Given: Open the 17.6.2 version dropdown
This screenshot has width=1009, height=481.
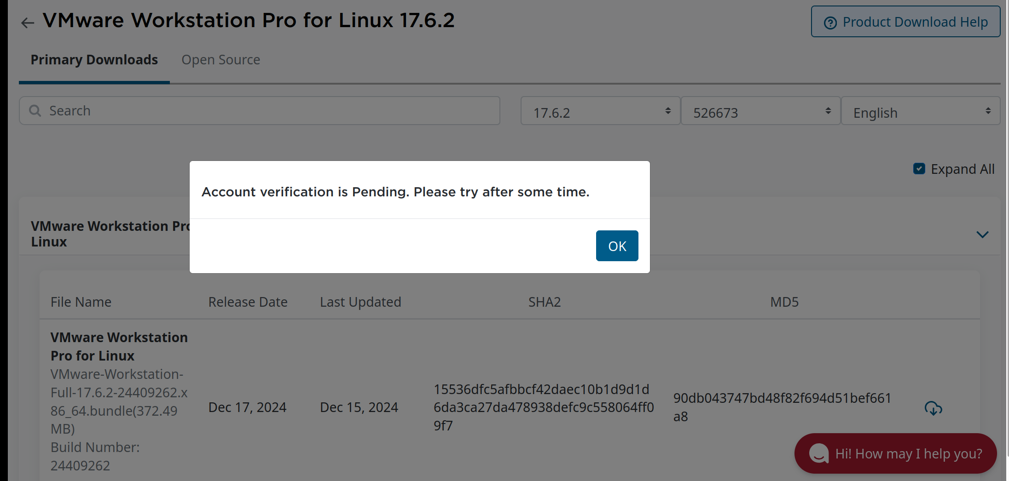Looking at the screenshot, I should tap(600, 111).
